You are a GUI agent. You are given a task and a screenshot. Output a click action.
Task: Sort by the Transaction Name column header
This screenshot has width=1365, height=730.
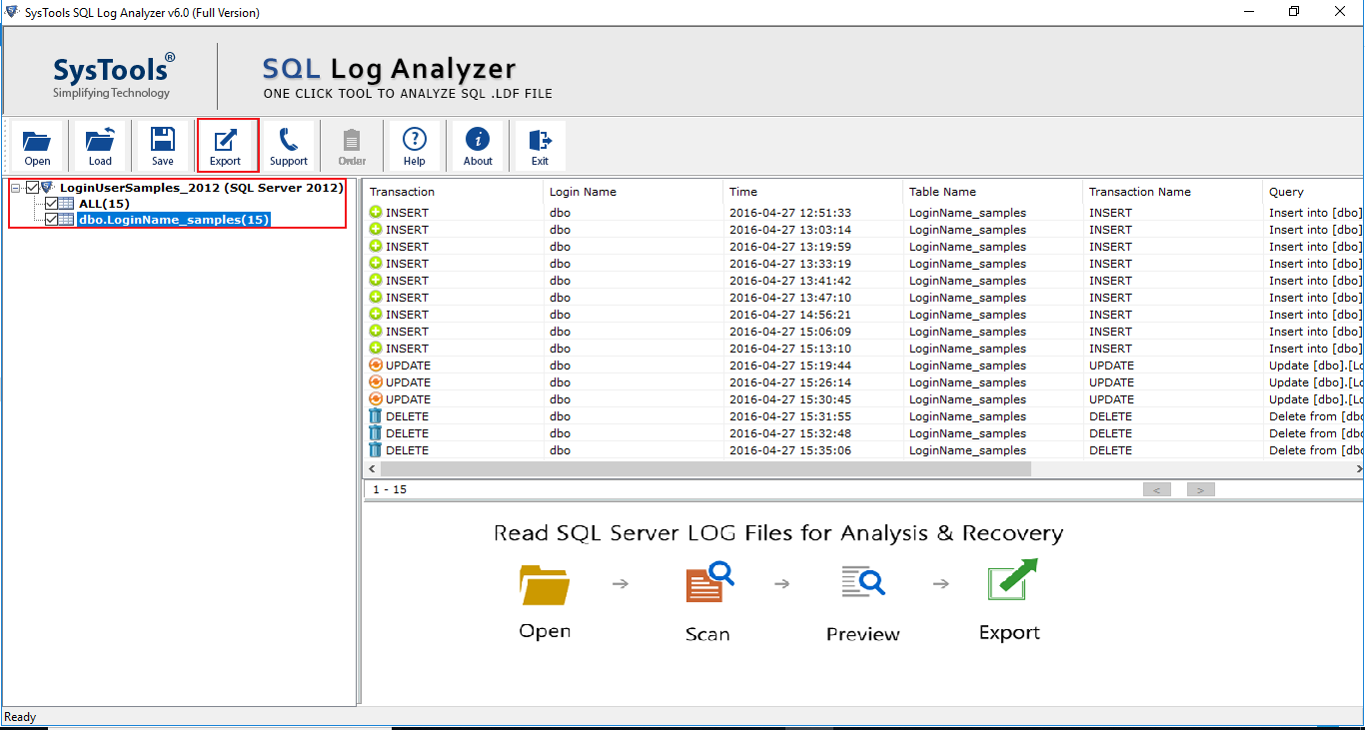coord(1173,192)
